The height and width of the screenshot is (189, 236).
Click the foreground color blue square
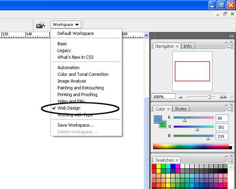click(x=158, y=120)
